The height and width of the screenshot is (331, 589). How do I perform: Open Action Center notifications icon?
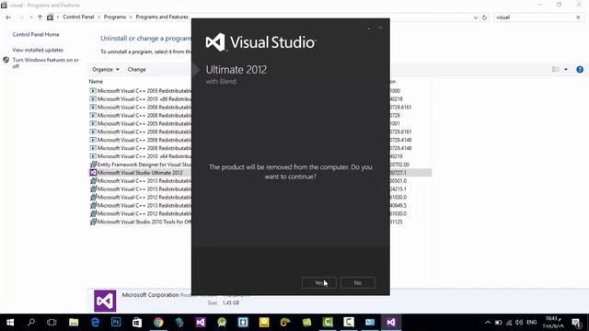point(576,323)
